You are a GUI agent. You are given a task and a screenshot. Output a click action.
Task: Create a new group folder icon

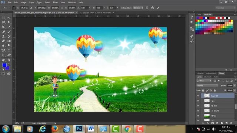click(222, 123)
